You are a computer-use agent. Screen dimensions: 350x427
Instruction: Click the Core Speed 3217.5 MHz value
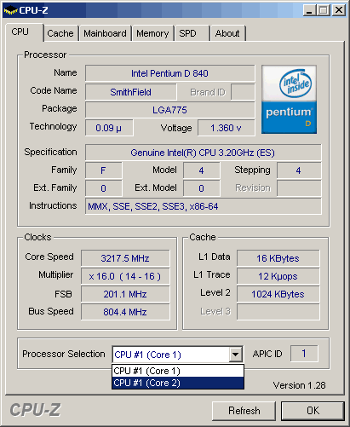tap(125, 258)
